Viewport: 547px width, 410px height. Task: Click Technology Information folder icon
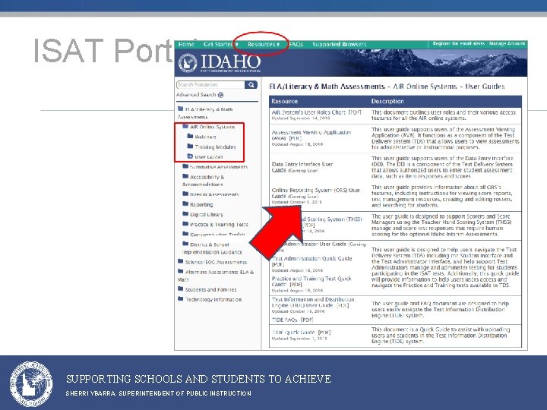(x=180, y=299)
